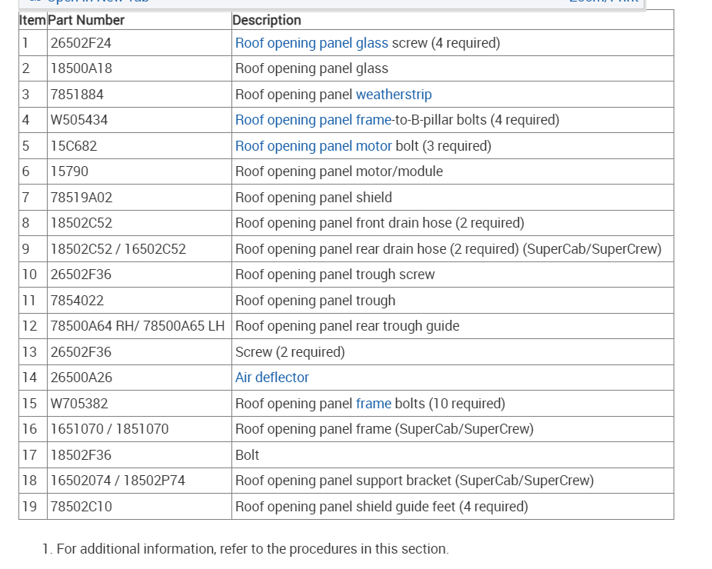
Task: Open the 'Roof opening panel frame' link in the B-pillar bolts row
Action: click(x=313, y=120)
